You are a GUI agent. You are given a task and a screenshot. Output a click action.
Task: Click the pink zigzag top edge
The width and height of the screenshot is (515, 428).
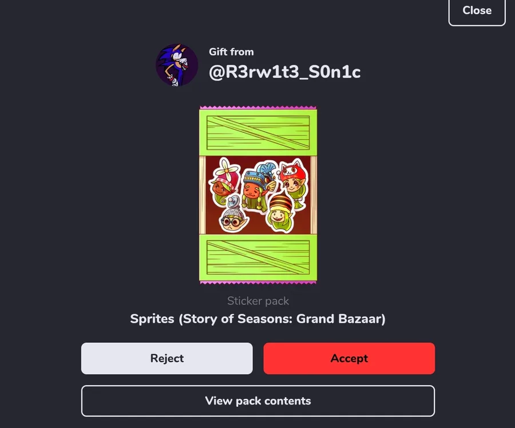pos(258,108)
